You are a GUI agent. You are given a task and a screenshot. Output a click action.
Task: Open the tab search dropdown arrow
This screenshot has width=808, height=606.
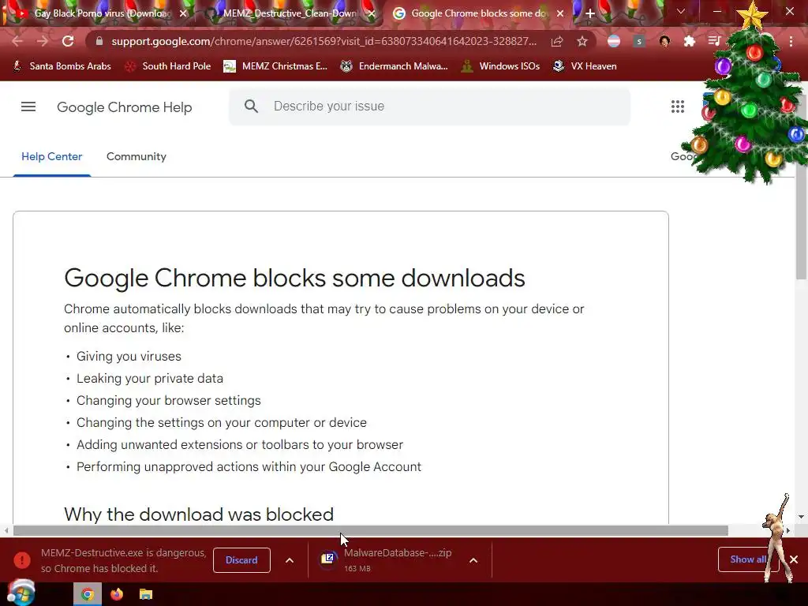tap(681, 11)
